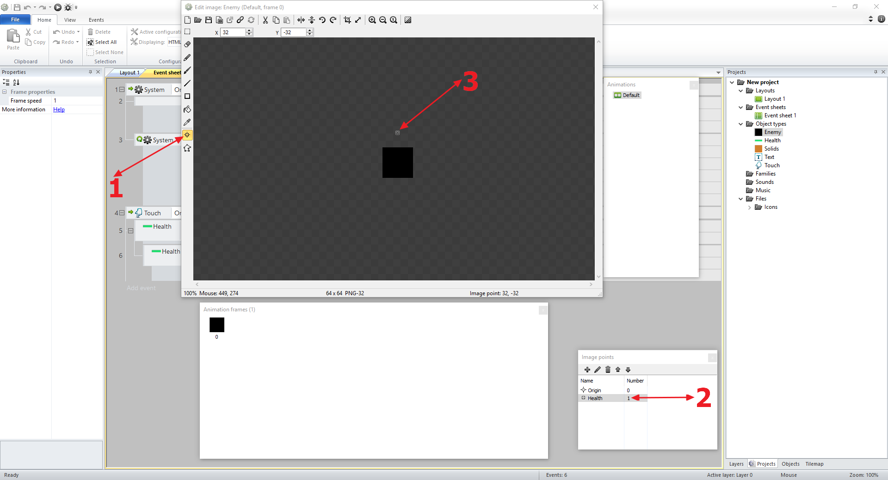The width and height of the screenshot is (888, 480).
Task: Collapse the Object types folder
Action: click(x=741, y=124)
